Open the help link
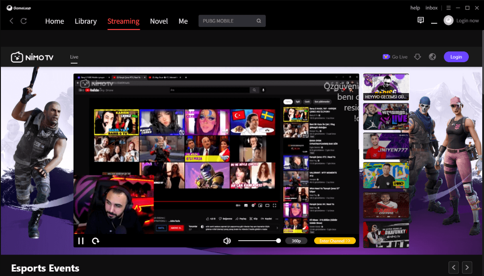This screenshot has height=276, width=484. point(415,8)
